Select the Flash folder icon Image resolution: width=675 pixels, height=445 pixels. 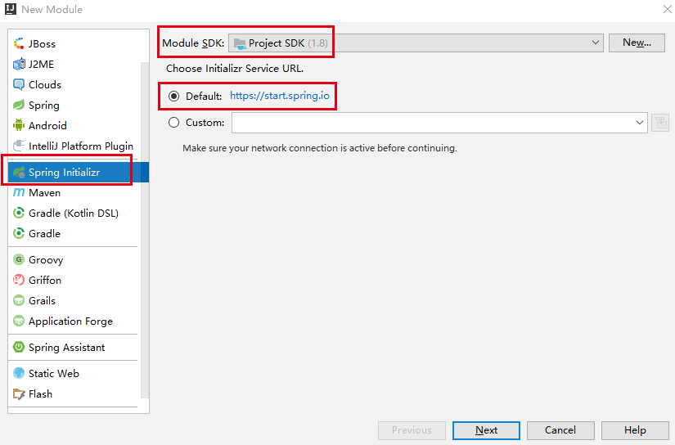point(19,393)
